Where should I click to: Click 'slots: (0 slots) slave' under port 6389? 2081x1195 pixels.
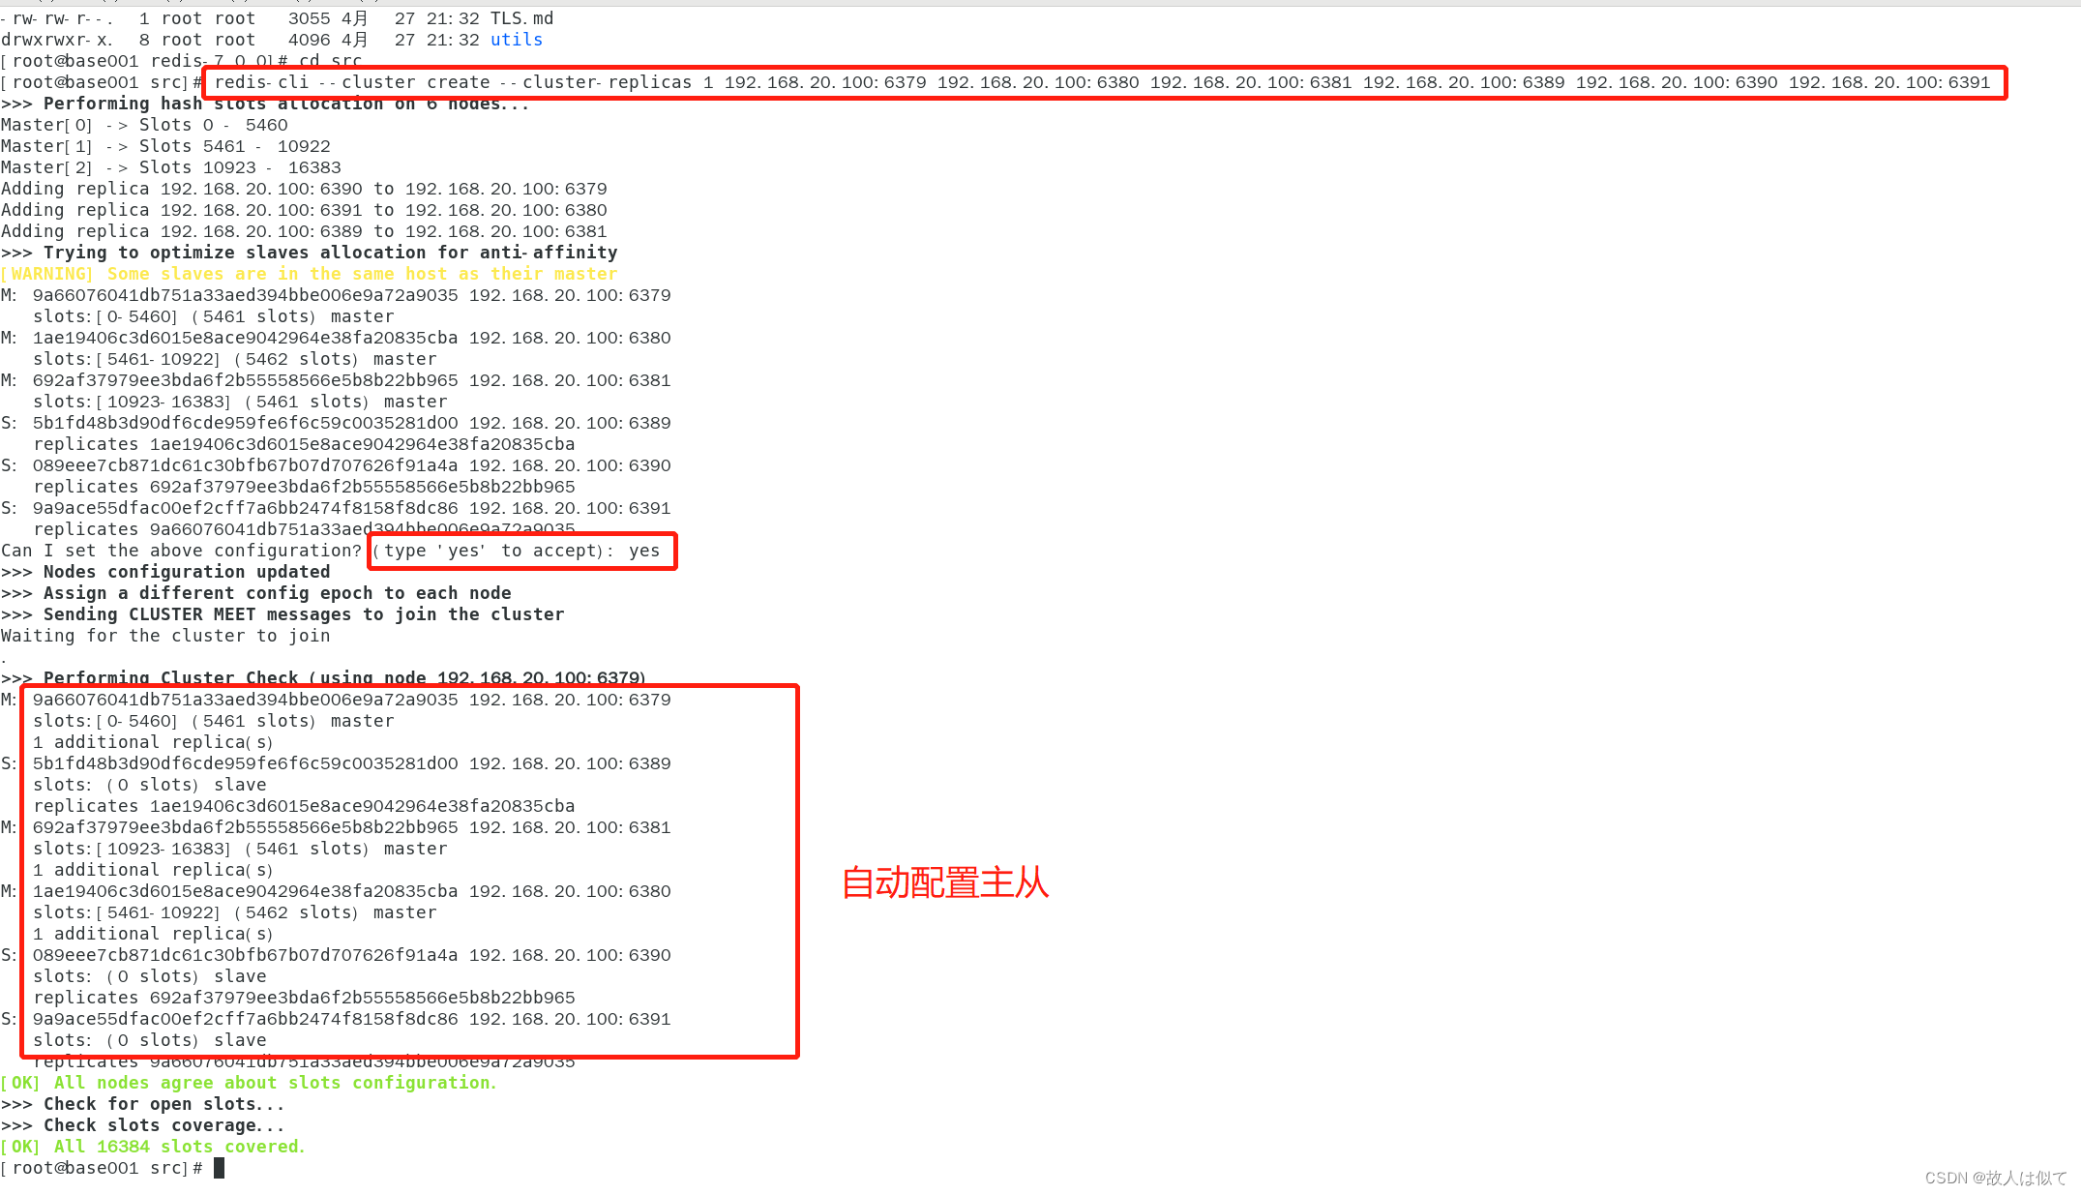[150, 785]
